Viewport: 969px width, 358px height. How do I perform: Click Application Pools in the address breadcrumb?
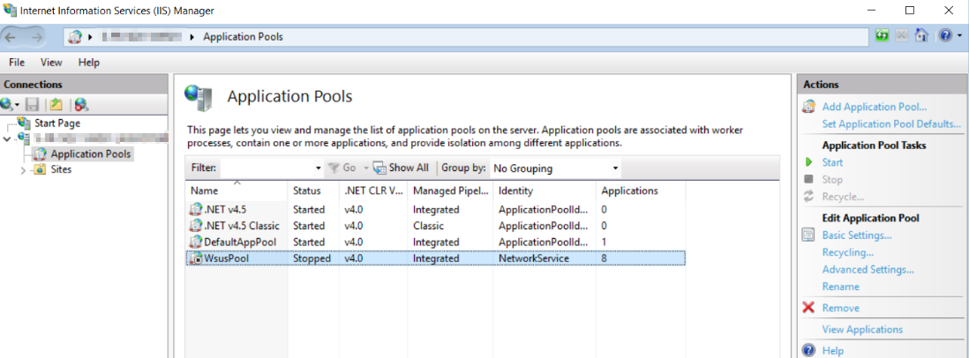(243, 37)
